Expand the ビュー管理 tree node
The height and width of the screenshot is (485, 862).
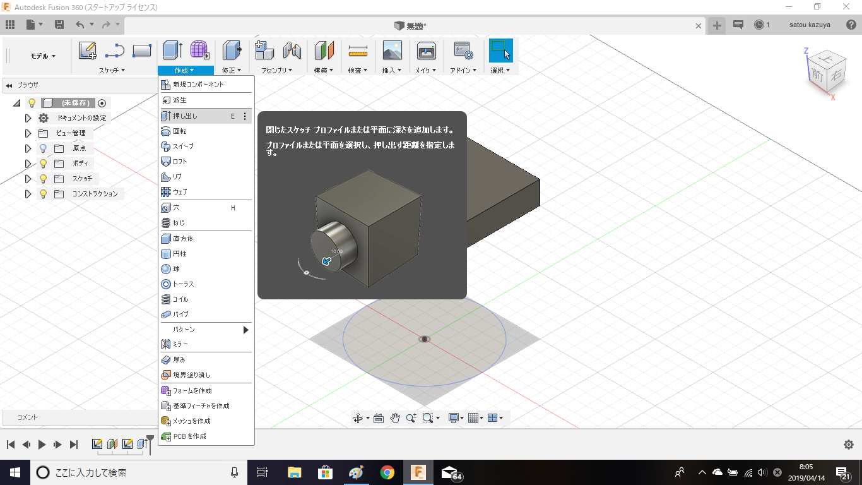click(x=28, y=133)
